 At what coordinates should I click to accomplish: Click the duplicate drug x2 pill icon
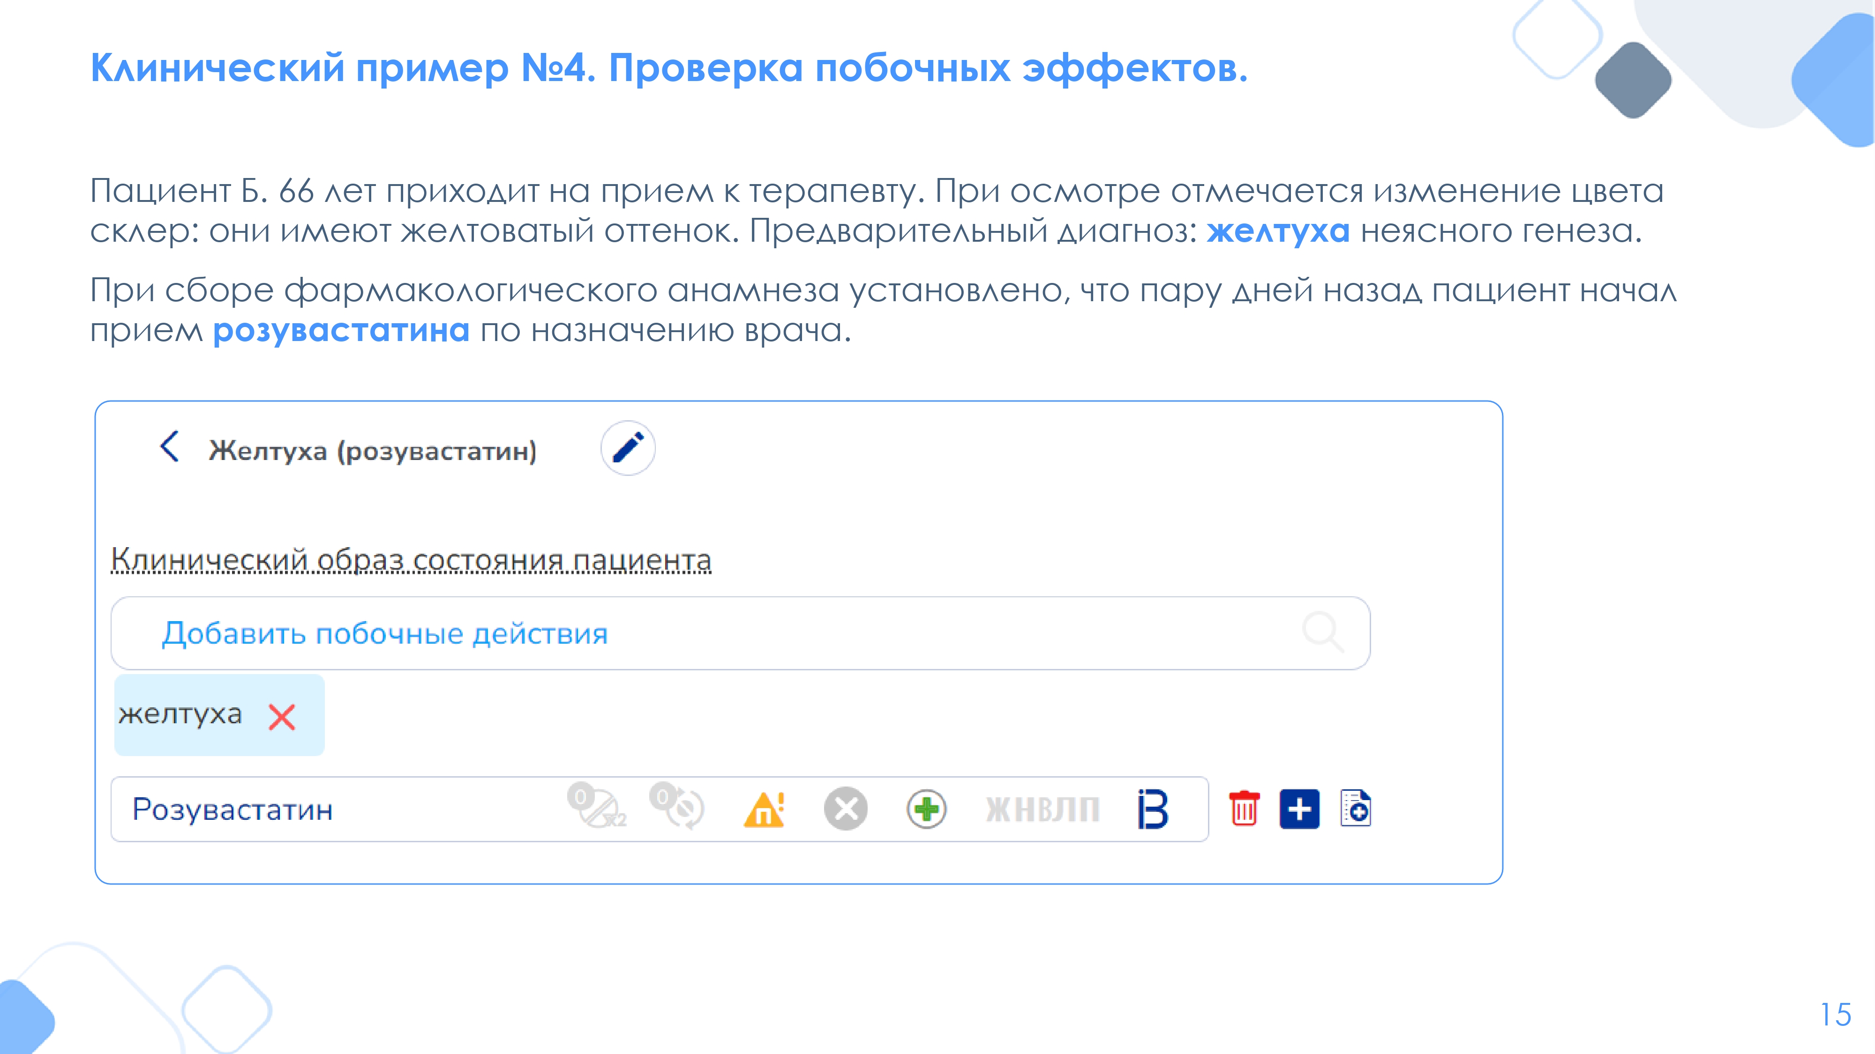pos(596,807)
